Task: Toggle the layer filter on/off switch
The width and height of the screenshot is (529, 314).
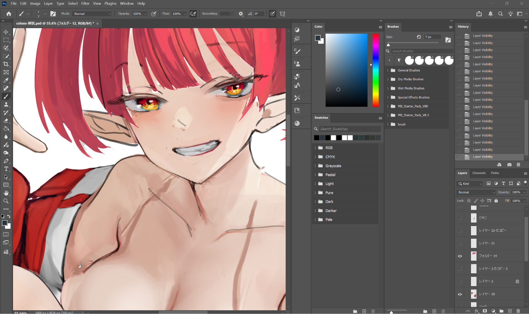Action: 525,183
